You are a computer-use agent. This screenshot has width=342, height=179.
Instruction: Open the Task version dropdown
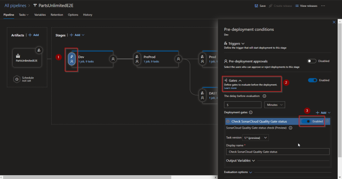pos(255,138)
